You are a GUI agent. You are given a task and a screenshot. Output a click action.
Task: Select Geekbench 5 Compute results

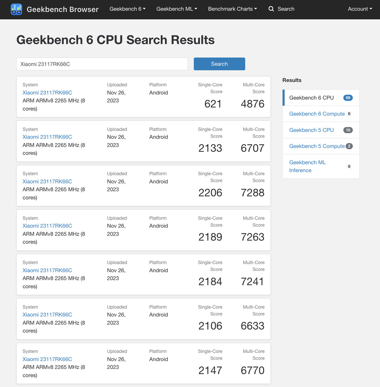(x=321, y=146)
